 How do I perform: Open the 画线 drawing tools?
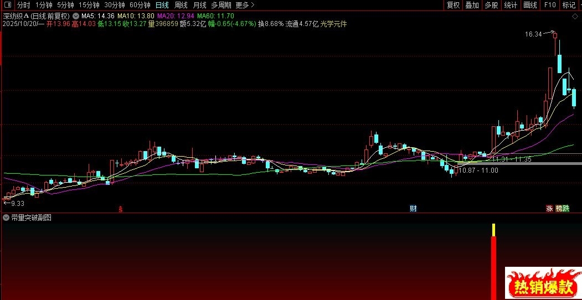click(530, 5)
